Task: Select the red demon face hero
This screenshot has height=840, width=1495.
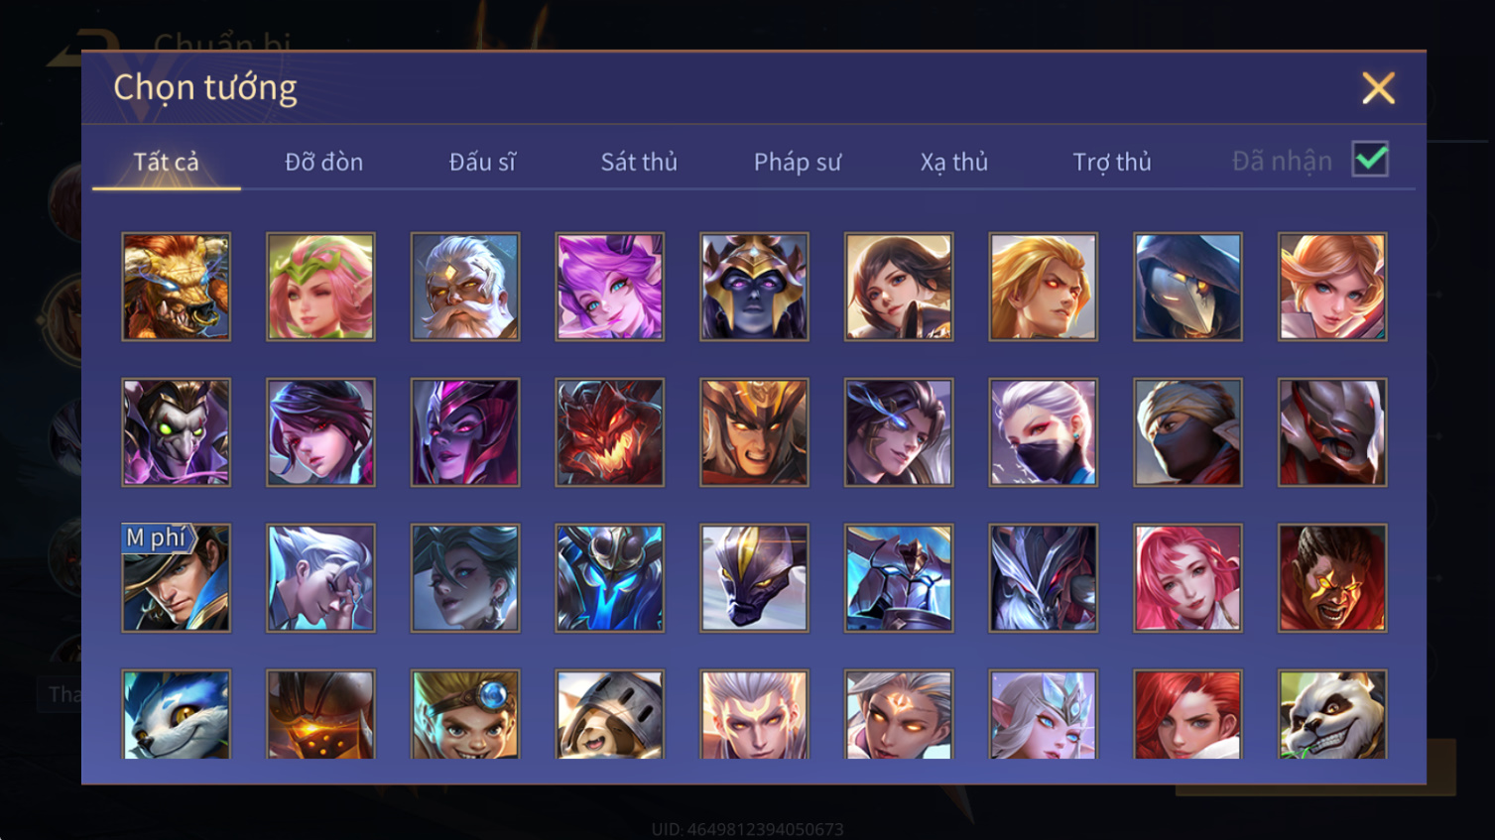Action: [610, 432]
